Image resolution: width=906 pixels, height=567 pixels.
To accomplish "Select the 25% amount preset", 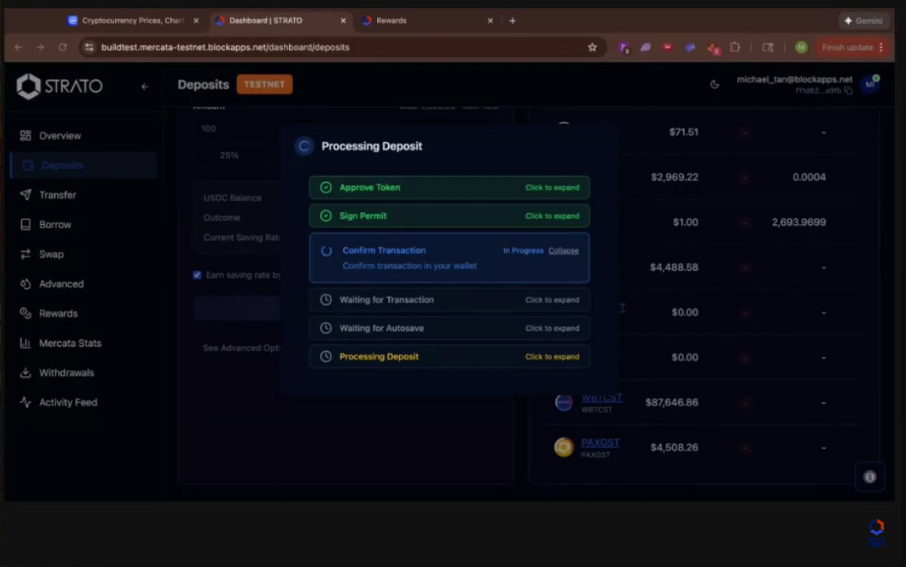I will [x=230, y=156].
